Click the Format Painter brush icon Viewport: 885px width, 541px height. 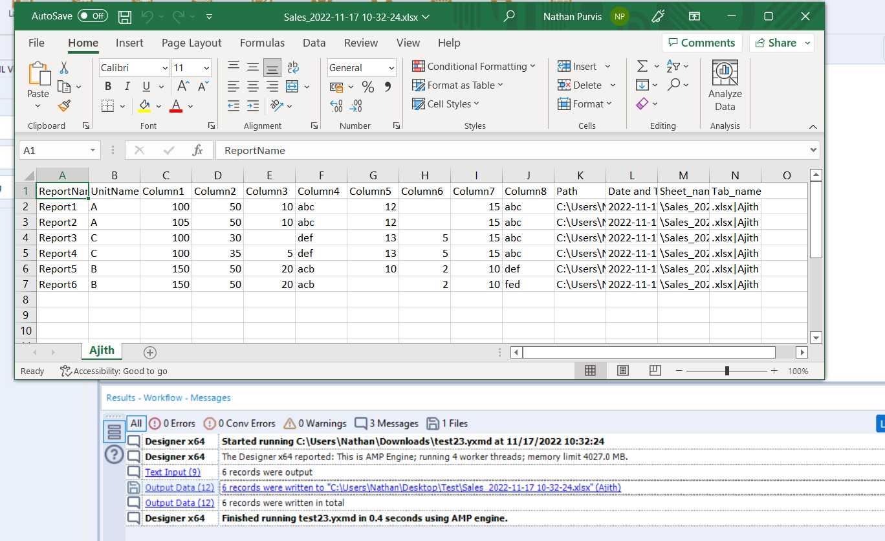pos(63,105)
